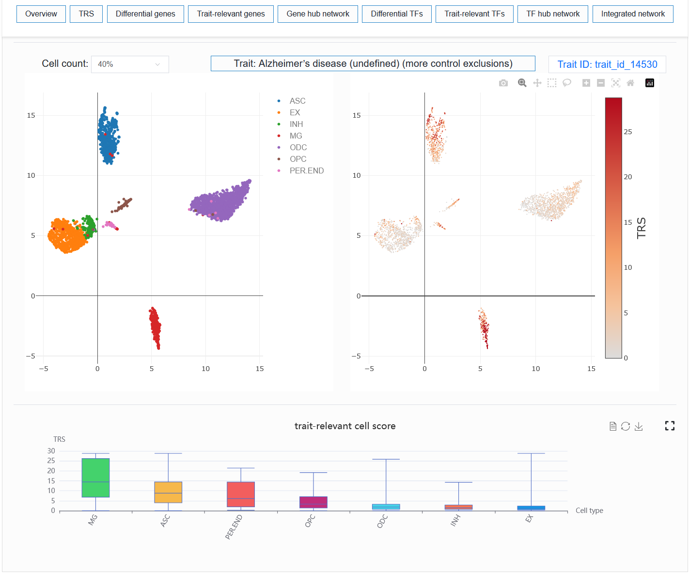Switch to Differential genes tab
The width and height of the screenshot is (689, 574).
click(x=145, y=14)
